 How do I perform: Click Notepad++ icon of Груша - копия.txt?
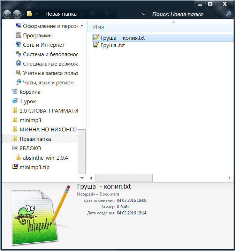(96, 37)
